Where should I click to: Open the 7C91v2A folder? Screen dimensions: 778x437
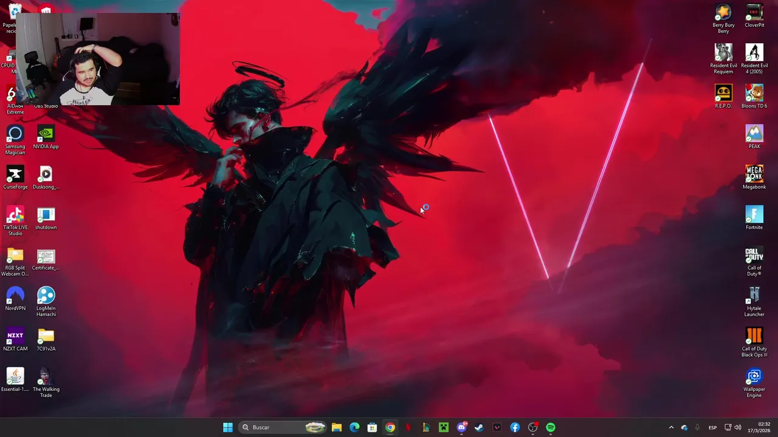[46, 340]
